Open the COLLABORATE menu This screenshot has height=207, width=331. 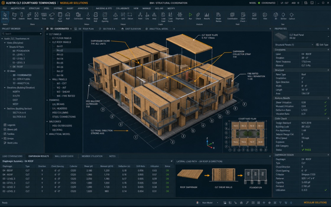(122, 9)
